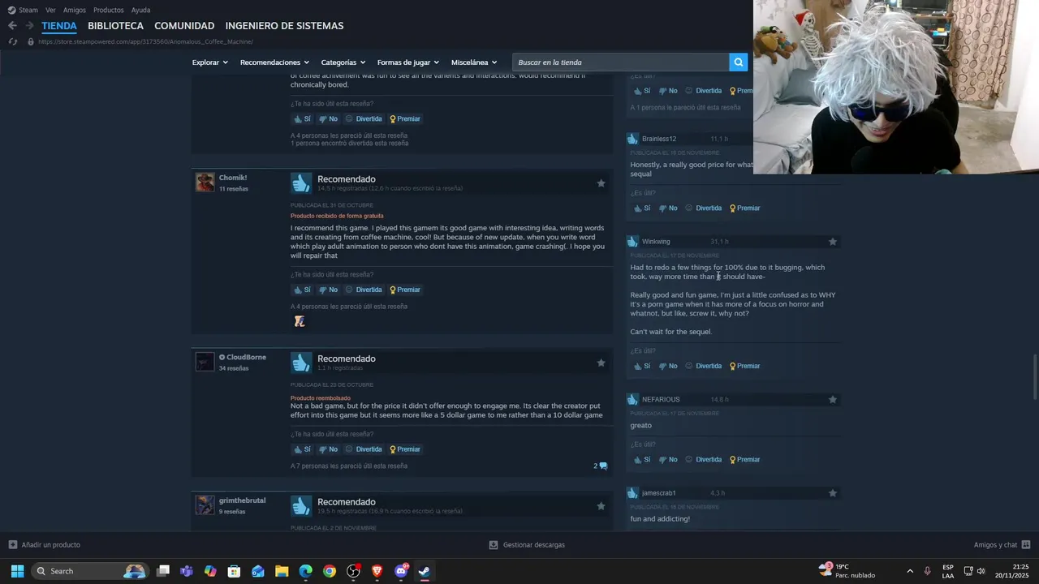Click Premiar on Winkwing review
This screenshot has height=584, width=1039.
744,366
